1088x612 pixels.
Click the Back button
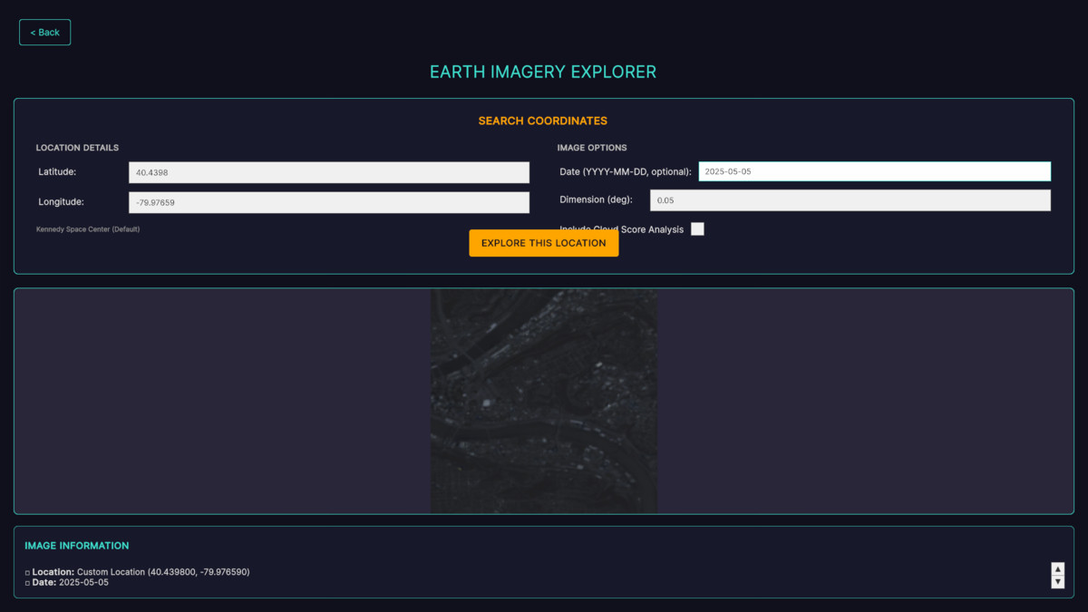coord(44,33)
